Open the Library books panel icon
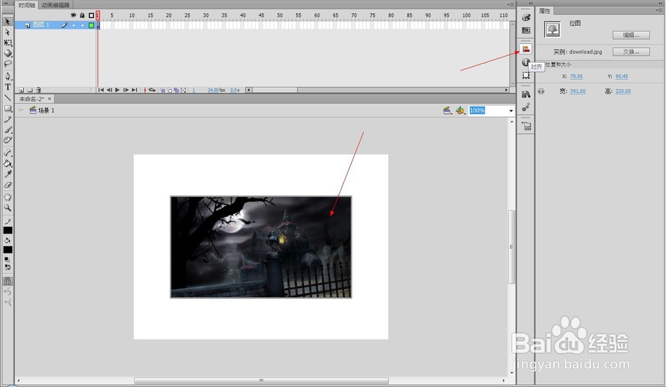The width and height of the screenshot is (666, 387). click(526, 94)
